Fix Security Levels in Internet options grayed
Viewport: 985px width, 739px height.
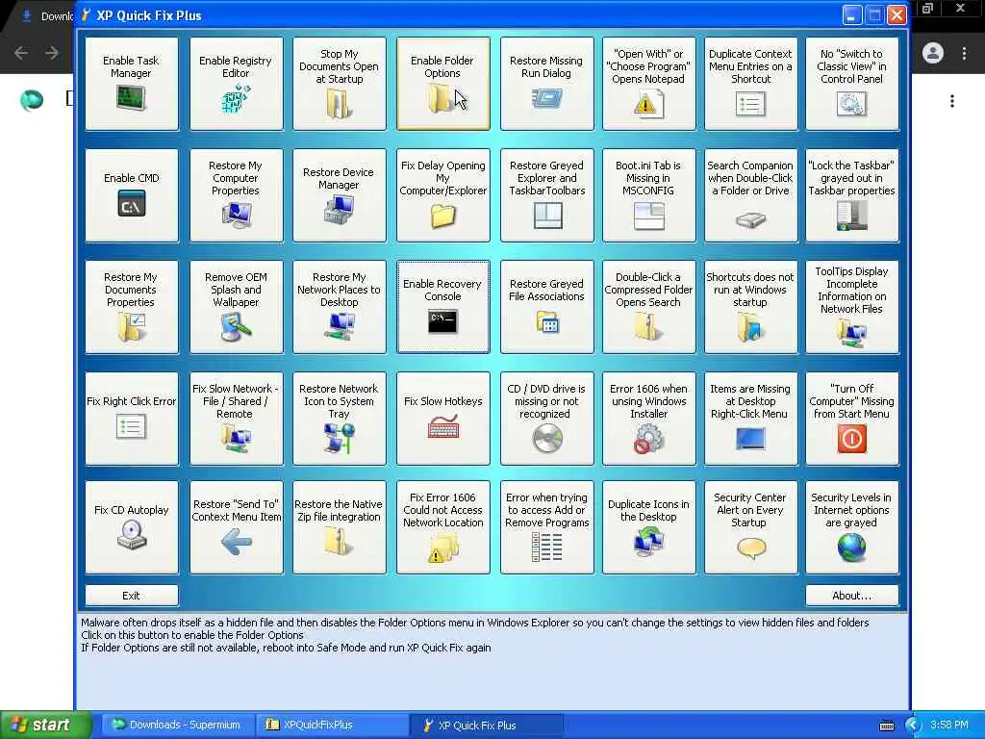pyautogui.click(x=852, y=527)
